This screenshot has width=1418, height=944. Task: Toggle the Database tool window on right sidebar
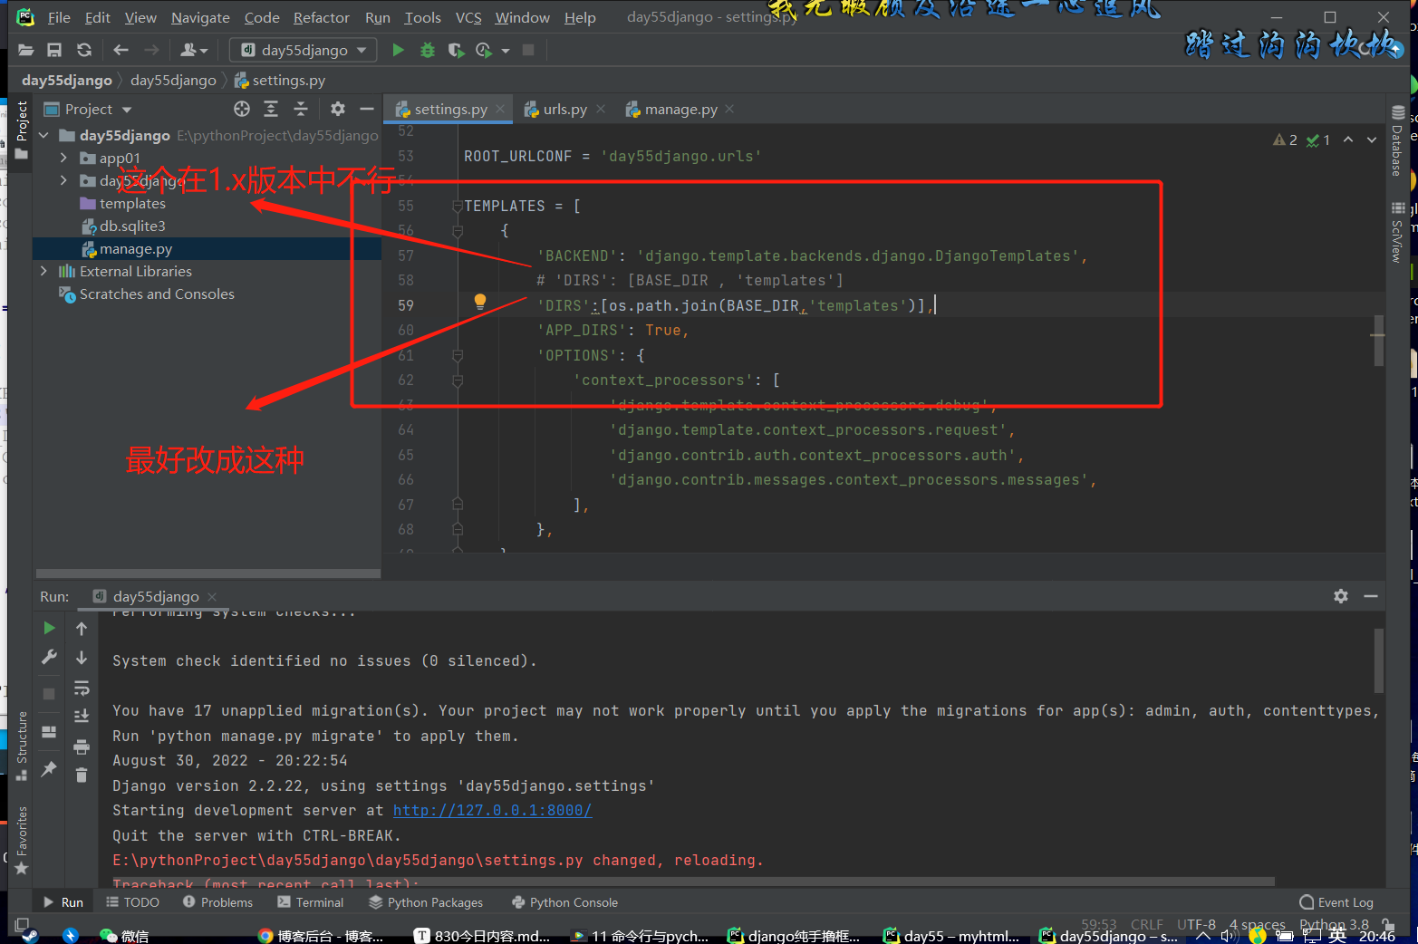click(1398, 140)
